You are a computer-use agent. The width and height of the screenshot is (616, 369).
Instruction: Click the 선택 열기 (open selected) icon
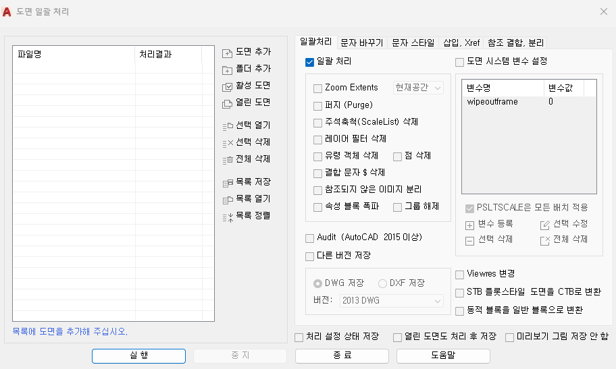tap(228, 126)
